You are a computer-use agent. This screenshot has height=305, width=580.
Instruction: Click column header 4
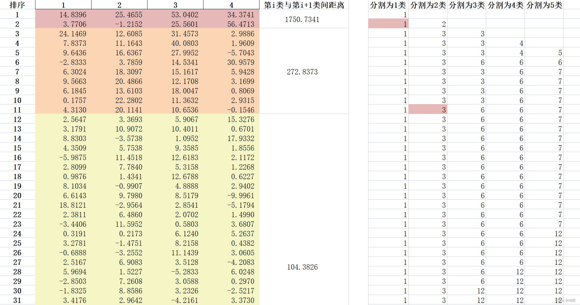pos(231,5)
